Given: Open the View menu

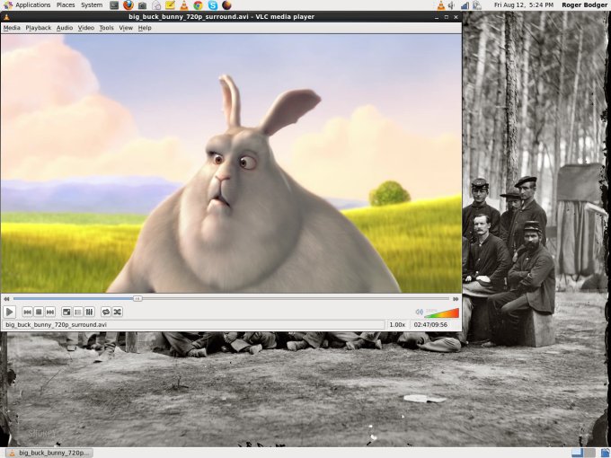Looking at the screenshot, I should [126, 28].
